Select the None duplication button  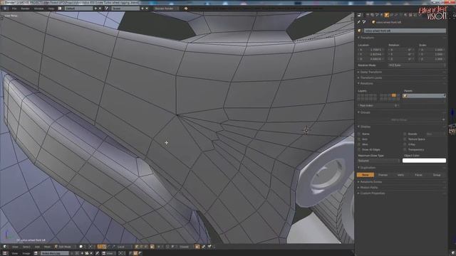coord(366,175)
